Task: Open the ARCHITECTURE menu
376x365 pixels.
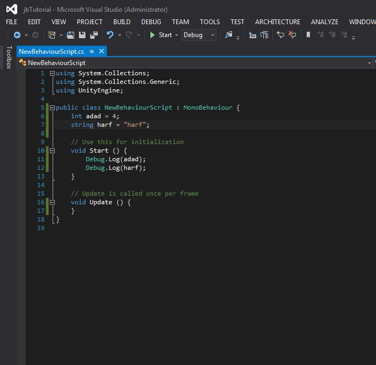Action: (277, 22)
